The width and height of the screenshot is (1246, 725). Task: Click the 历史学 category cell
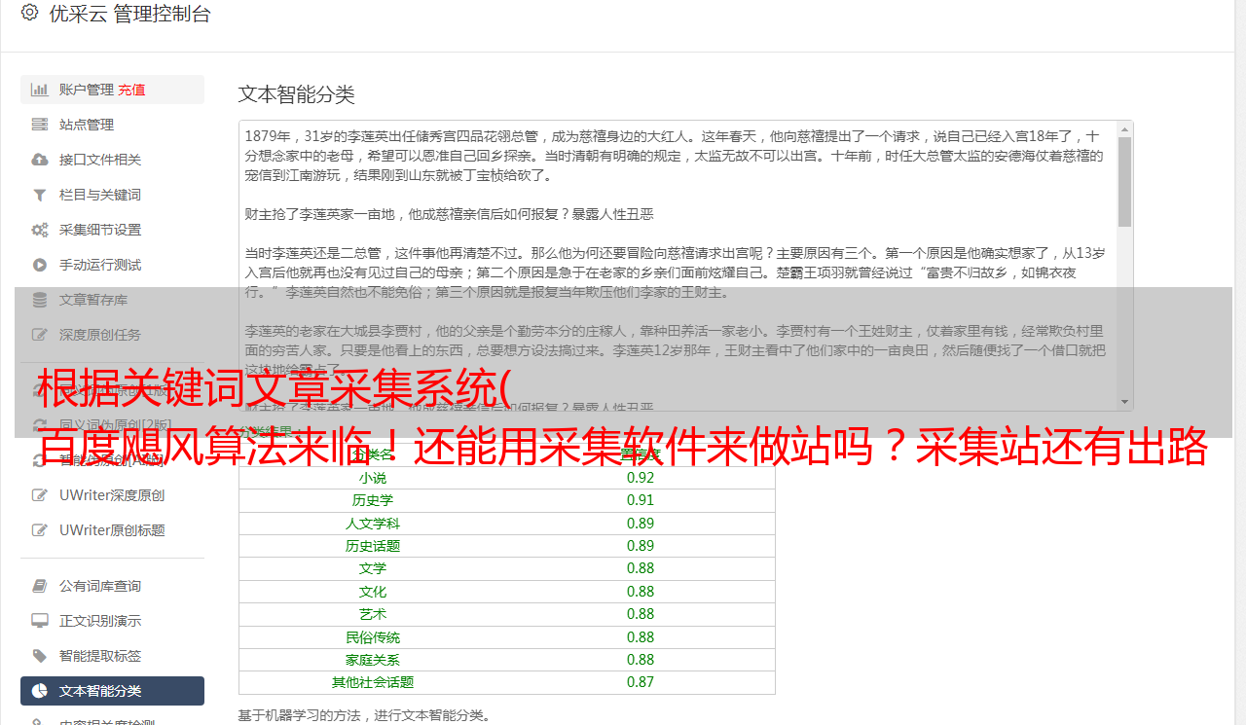coord(373,500)
